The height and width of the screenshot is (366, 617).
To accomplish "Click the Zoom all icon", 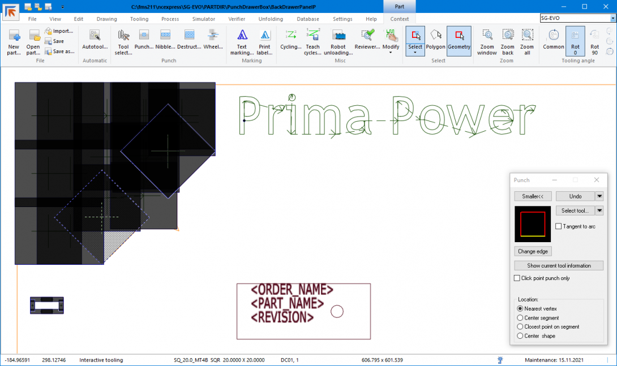I will click(x=527, y=36).
